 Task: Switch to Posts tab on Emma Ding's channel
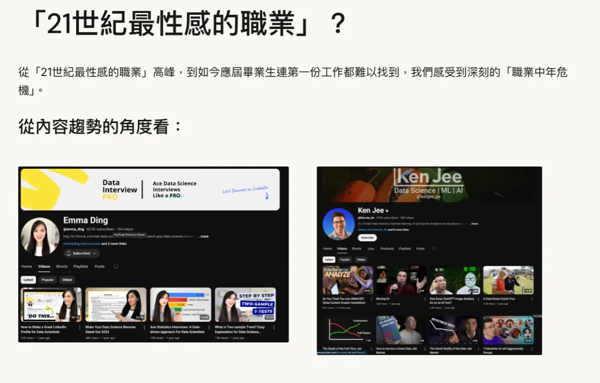tap(100, 266)
